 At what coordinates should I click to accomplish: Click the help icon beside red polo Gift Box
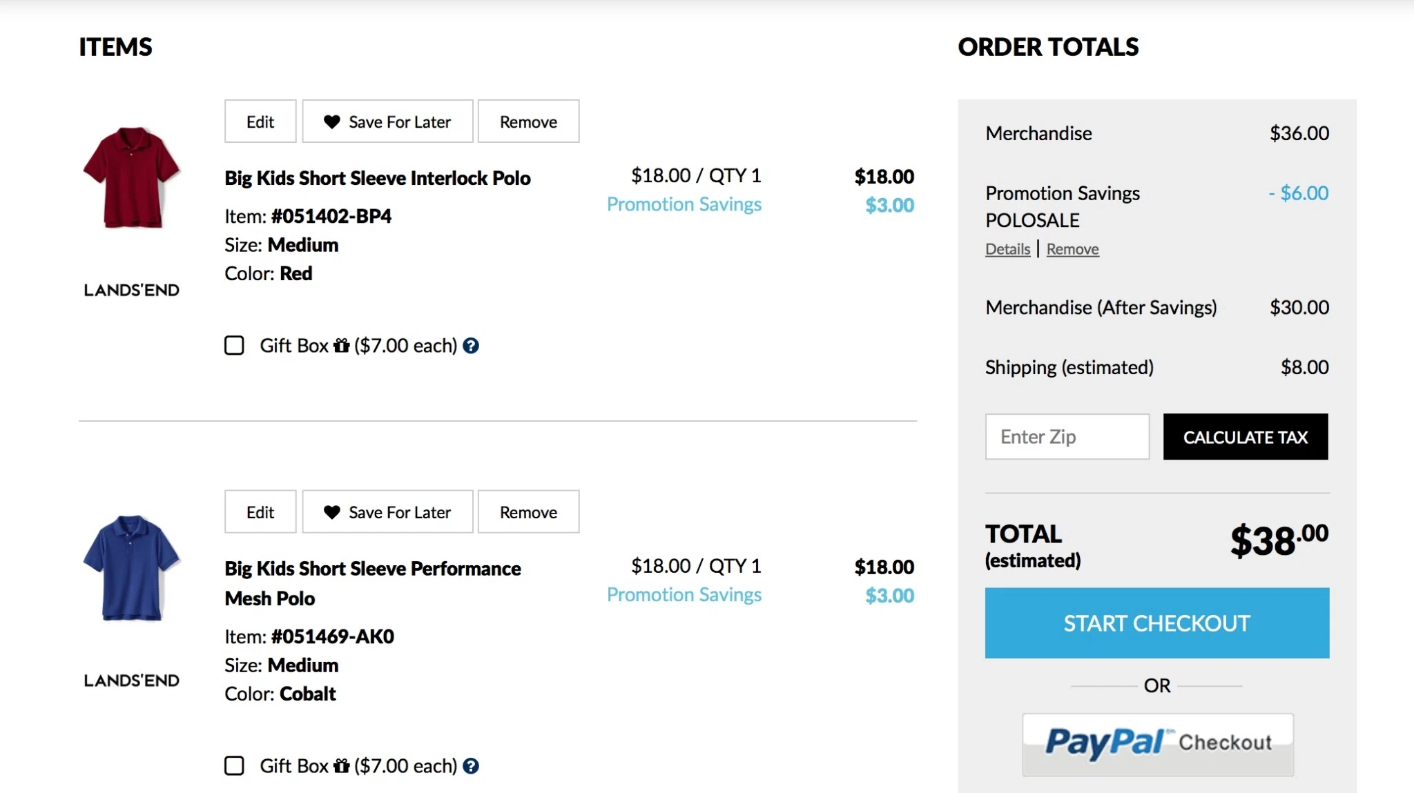471,346
